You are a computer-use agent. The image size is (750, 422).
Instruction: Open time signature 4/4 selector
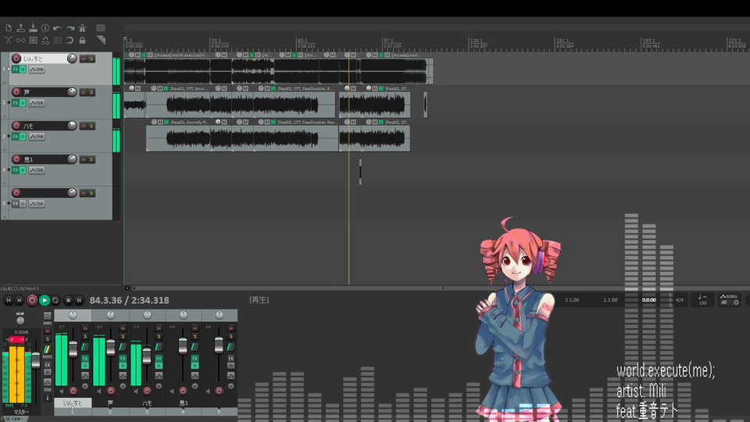point(679,299)
